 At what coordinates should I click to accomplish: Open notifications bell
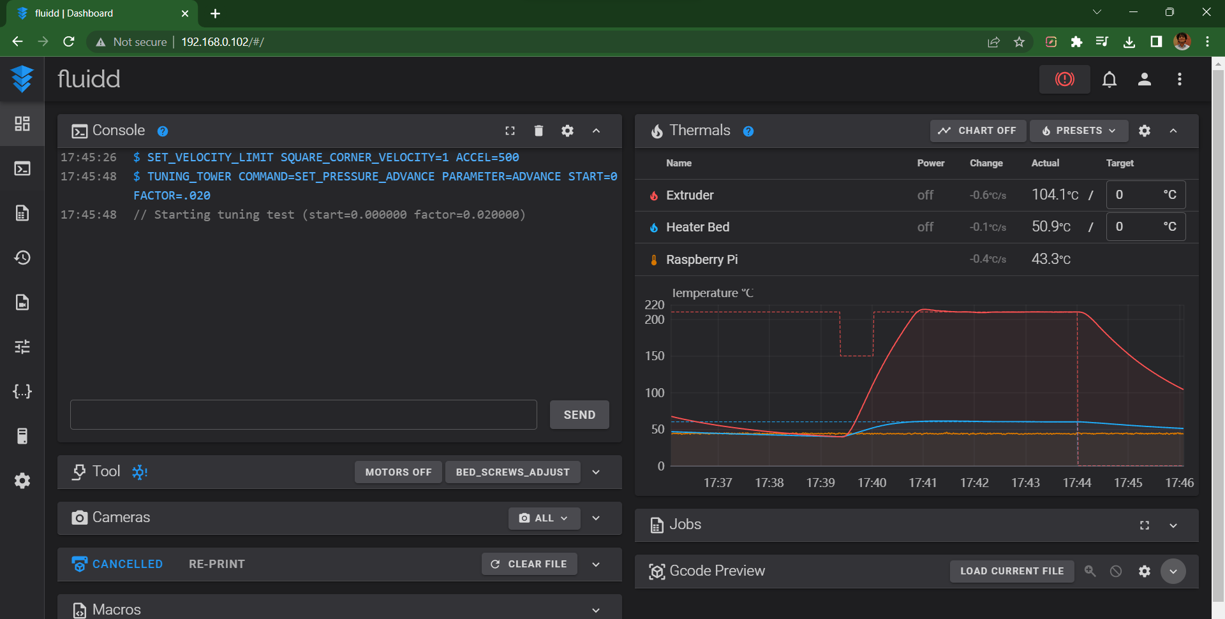click(1110, 79)
